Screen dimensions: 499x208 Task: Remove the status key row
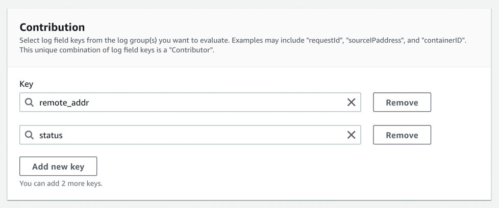402,135
